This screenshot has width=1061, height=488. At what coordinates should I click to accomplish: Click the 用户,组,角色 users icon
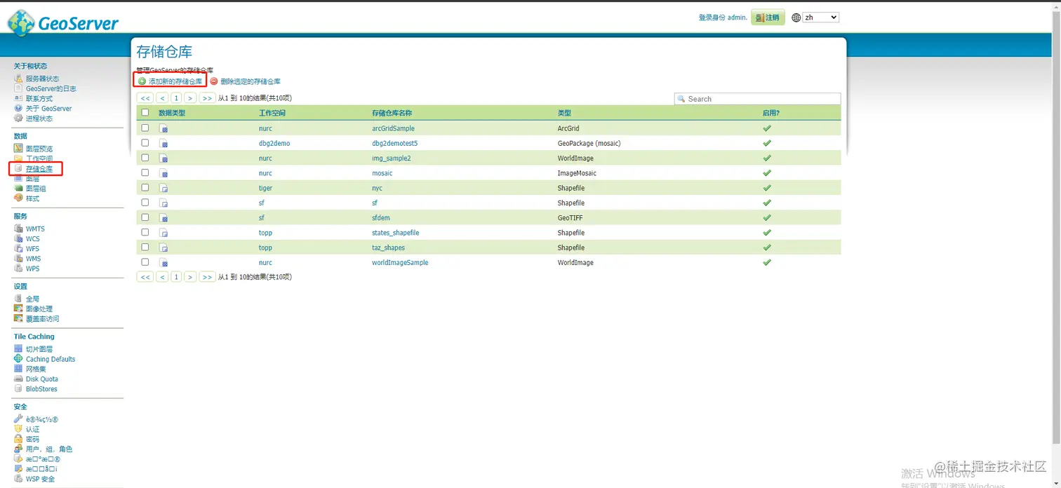pyautogui.click(x=18, y=449)
